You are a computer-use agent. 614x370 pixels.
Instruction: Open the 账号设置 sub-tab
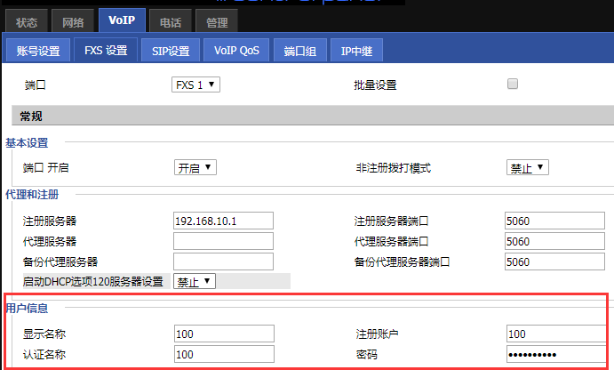(37, 51)
